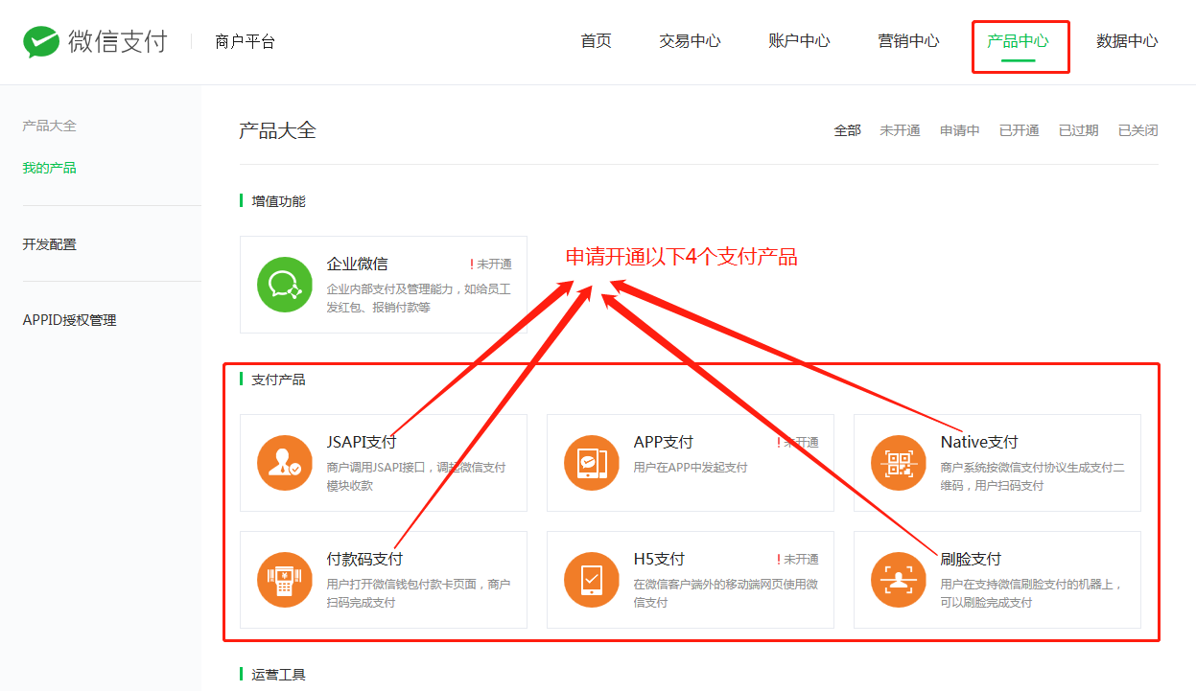Click 企业微信 description about 红包 and 报销付款
The width and height of the screenshot is (1196, 691).
coord(418,298)
